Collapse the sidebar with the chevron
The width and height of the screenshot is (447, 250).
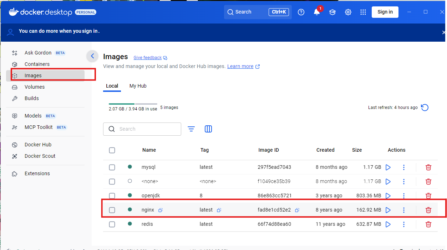92,56
